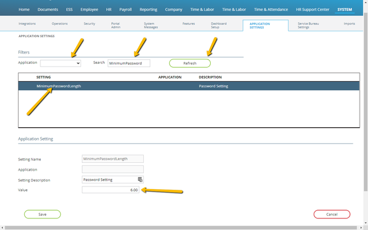Click the DESCRIPTION column header
Image resolution: width=368 pixels, height=230 pixels.
[210, 77]
